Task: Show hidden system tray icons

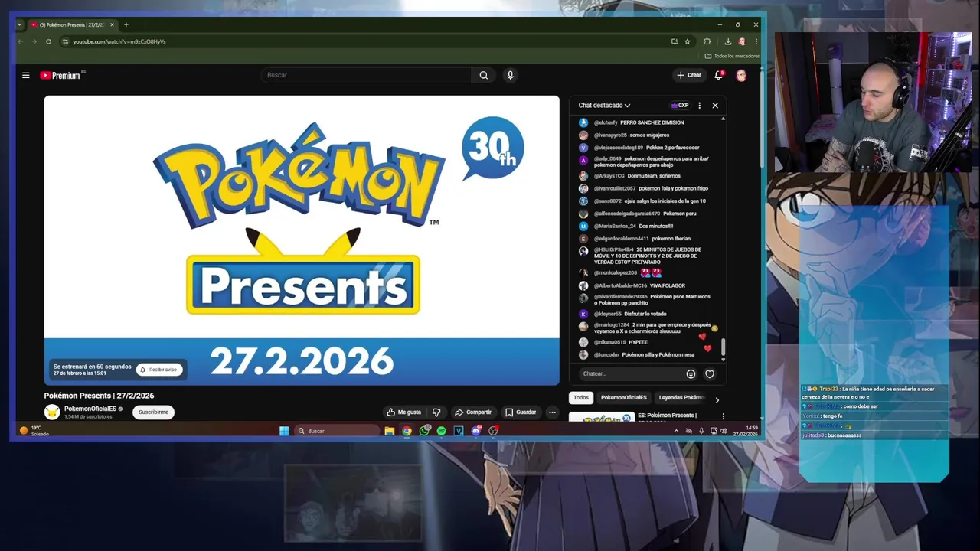Action: click(x=675, y=431)
